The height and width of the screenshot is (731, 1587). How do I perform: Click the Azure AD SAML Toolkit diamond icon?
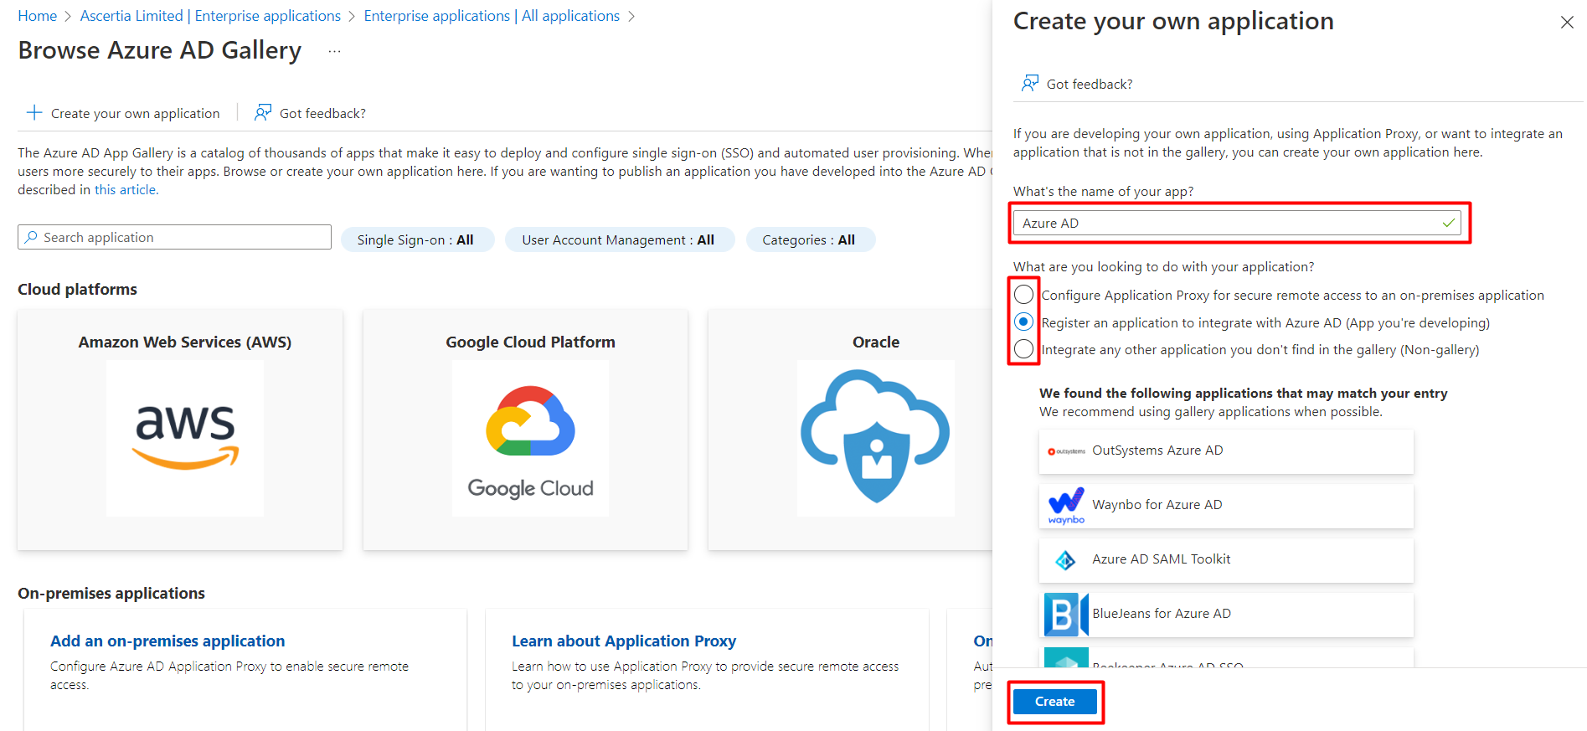point(1065,560)
